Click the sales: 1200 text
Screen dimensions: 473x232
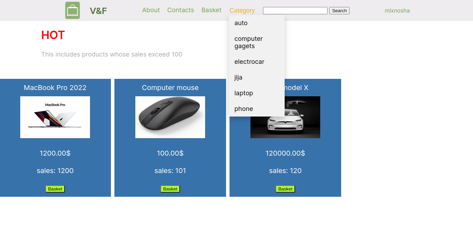tap(55, 171)
